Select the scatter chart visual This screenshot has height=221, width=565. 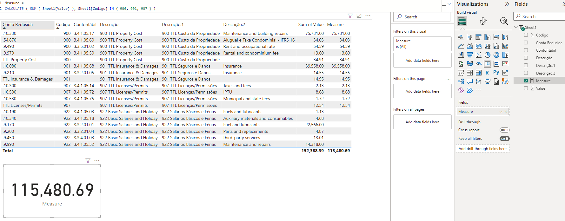tap(479, 55)
